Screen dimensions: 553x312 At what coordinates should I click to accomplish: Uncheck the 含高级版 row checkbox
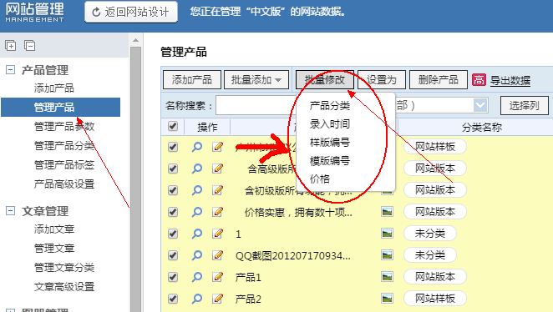[x=173, y=169]
